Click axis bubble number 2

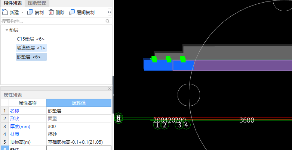click(165, 125)
